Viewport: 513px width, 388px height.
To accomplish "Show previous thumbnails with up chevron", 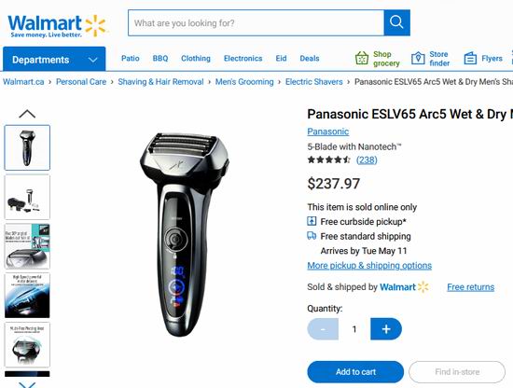I will 27,114.
